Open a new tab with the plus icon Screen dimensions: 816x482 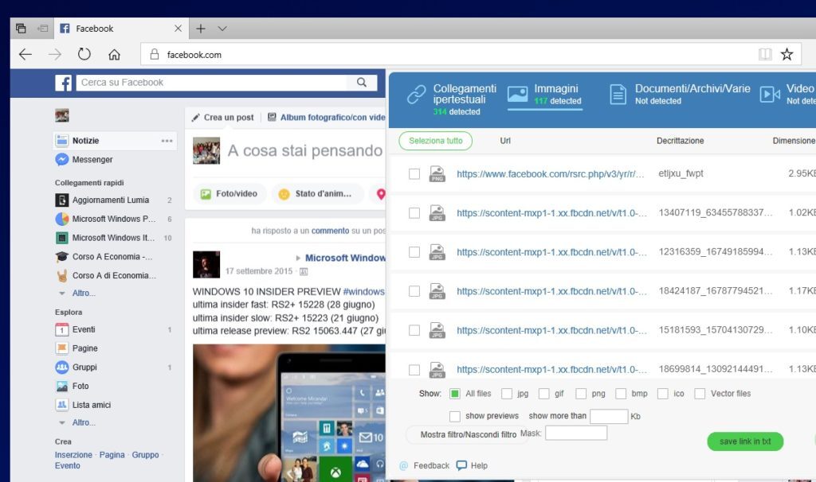(x=200, y=29)
